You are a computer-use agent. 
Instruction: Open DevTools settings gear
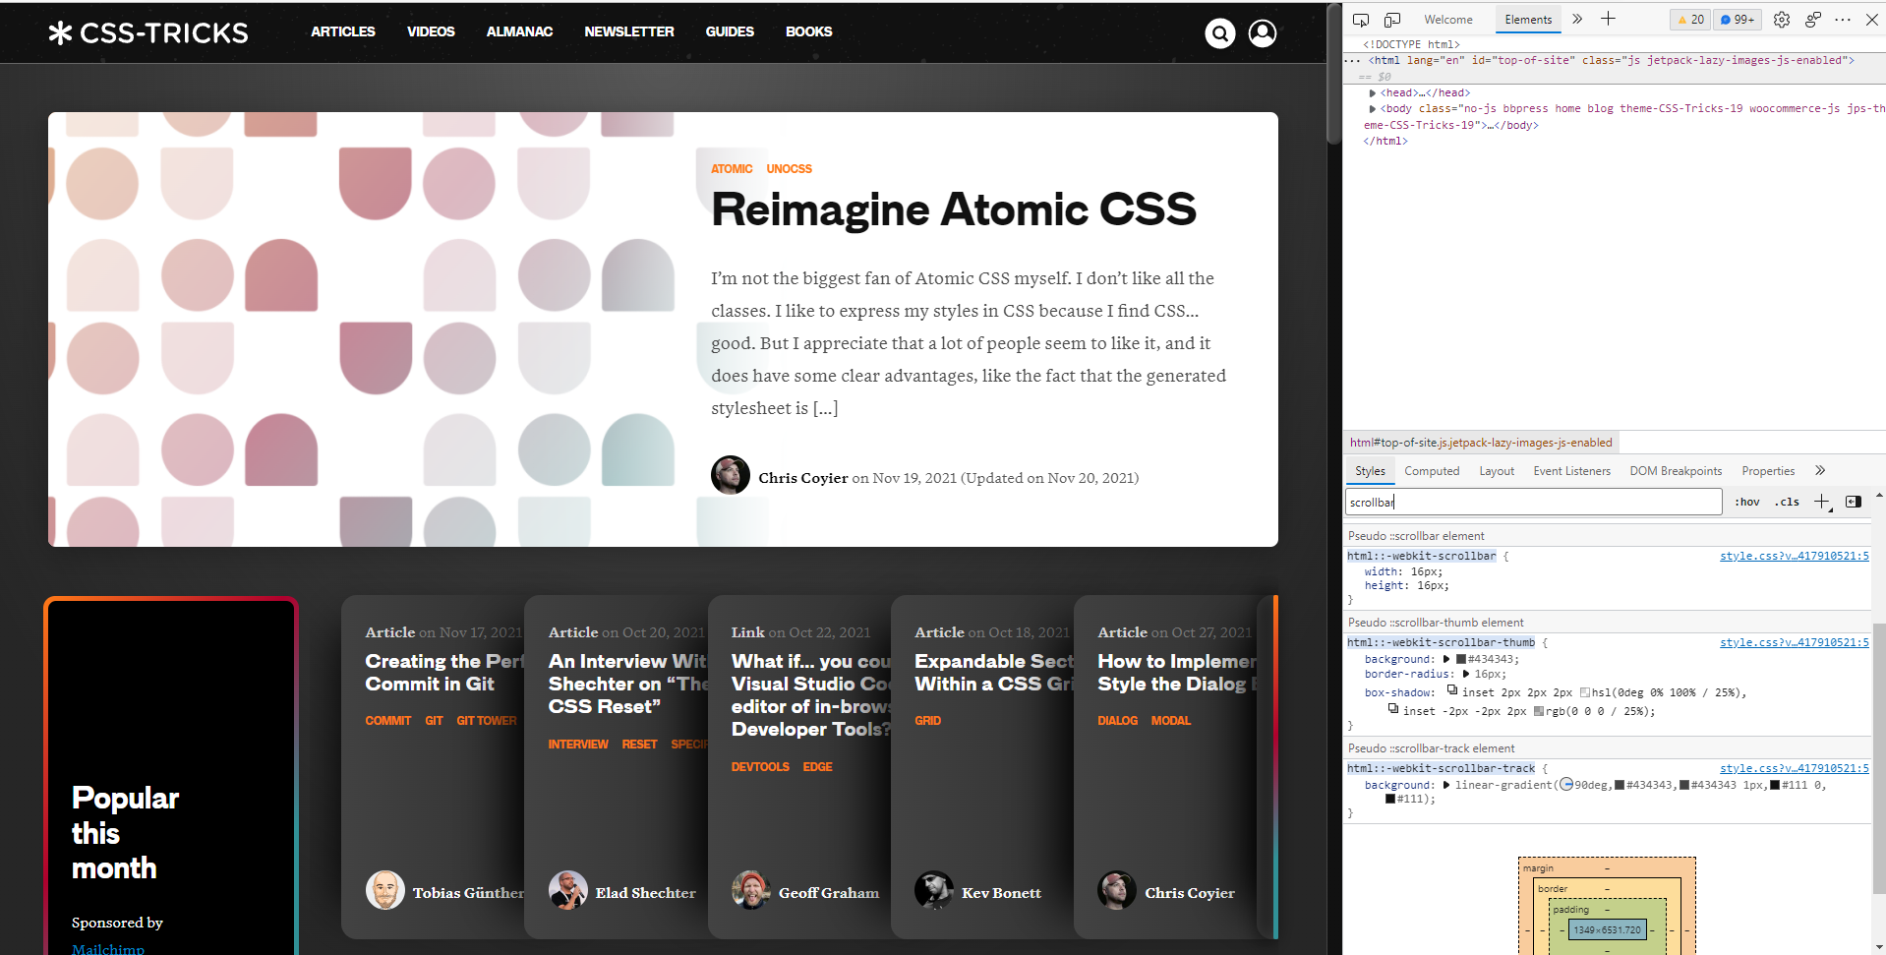[1781, 20]
